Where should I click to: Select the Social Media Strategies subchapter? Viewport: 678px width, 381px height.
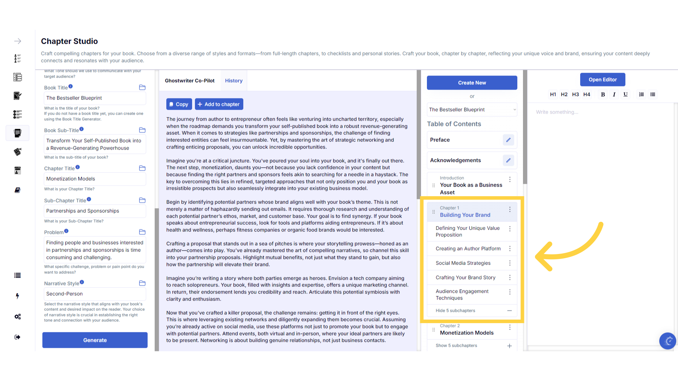coord(463,263)
